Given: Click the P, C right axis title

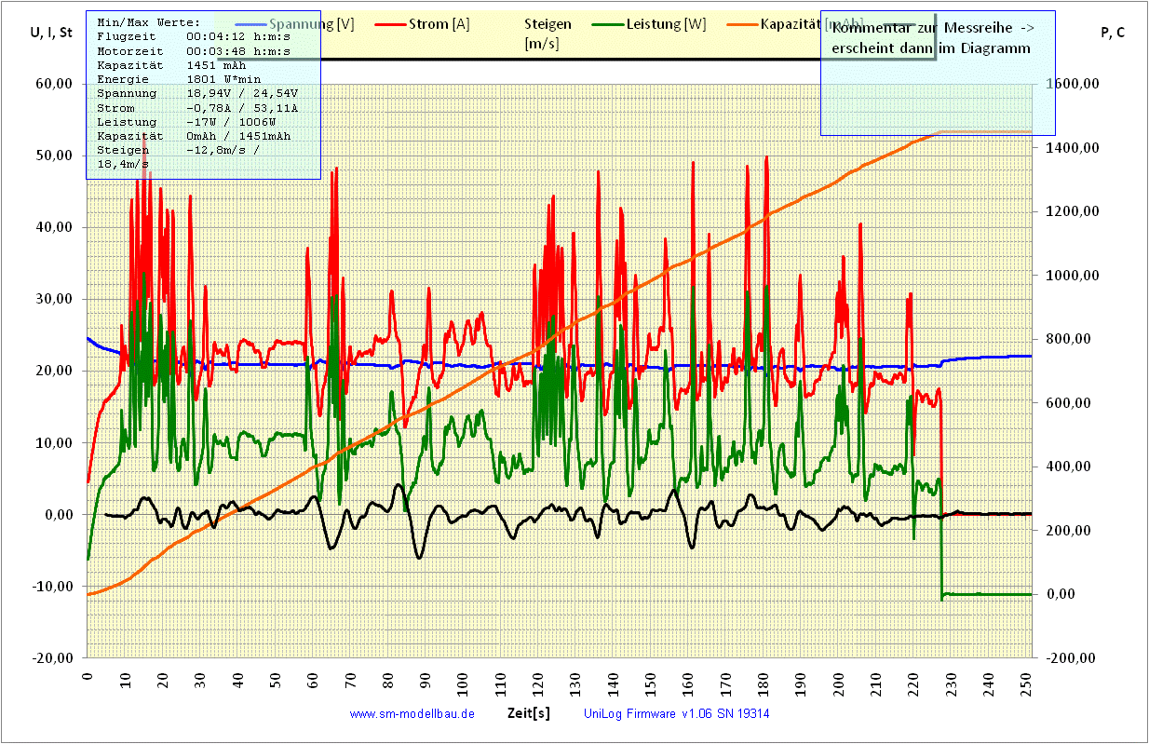Looking at the screenshot, I should (1112, 33).
